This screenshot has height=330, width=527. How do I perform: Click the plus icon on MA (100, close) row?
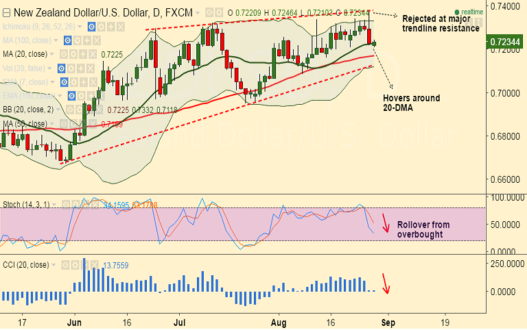point(87,41)
